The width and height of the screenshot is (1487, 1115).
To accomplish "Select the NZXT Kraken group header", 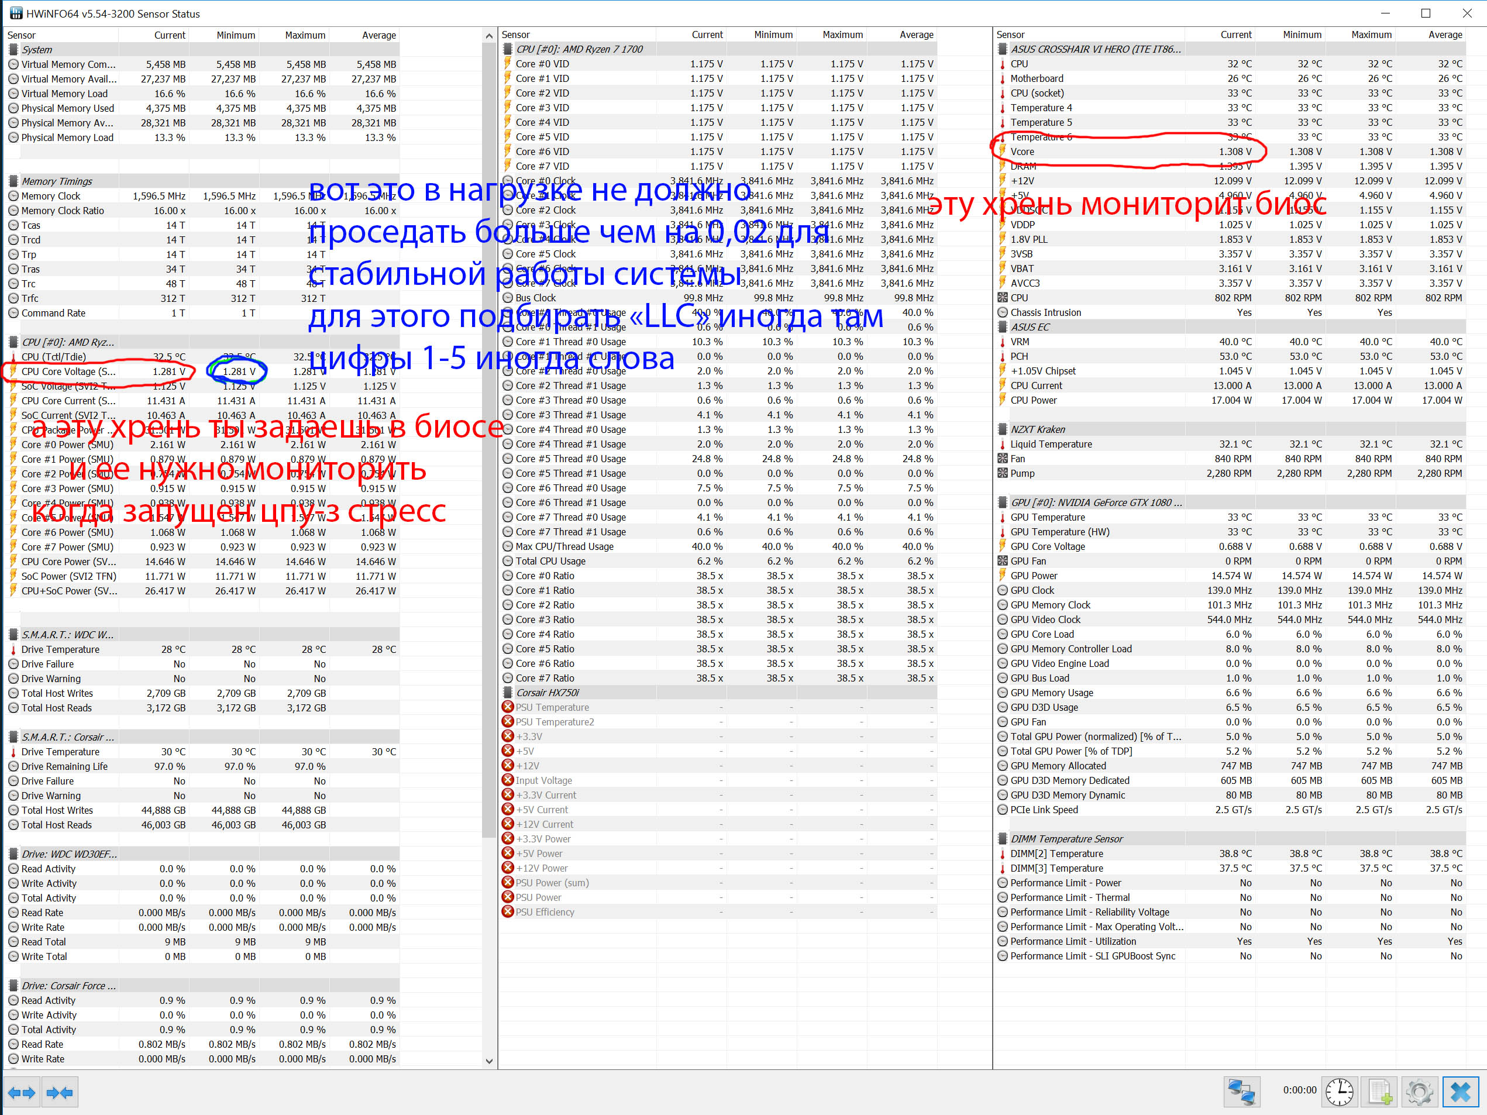I will 1037,429.
